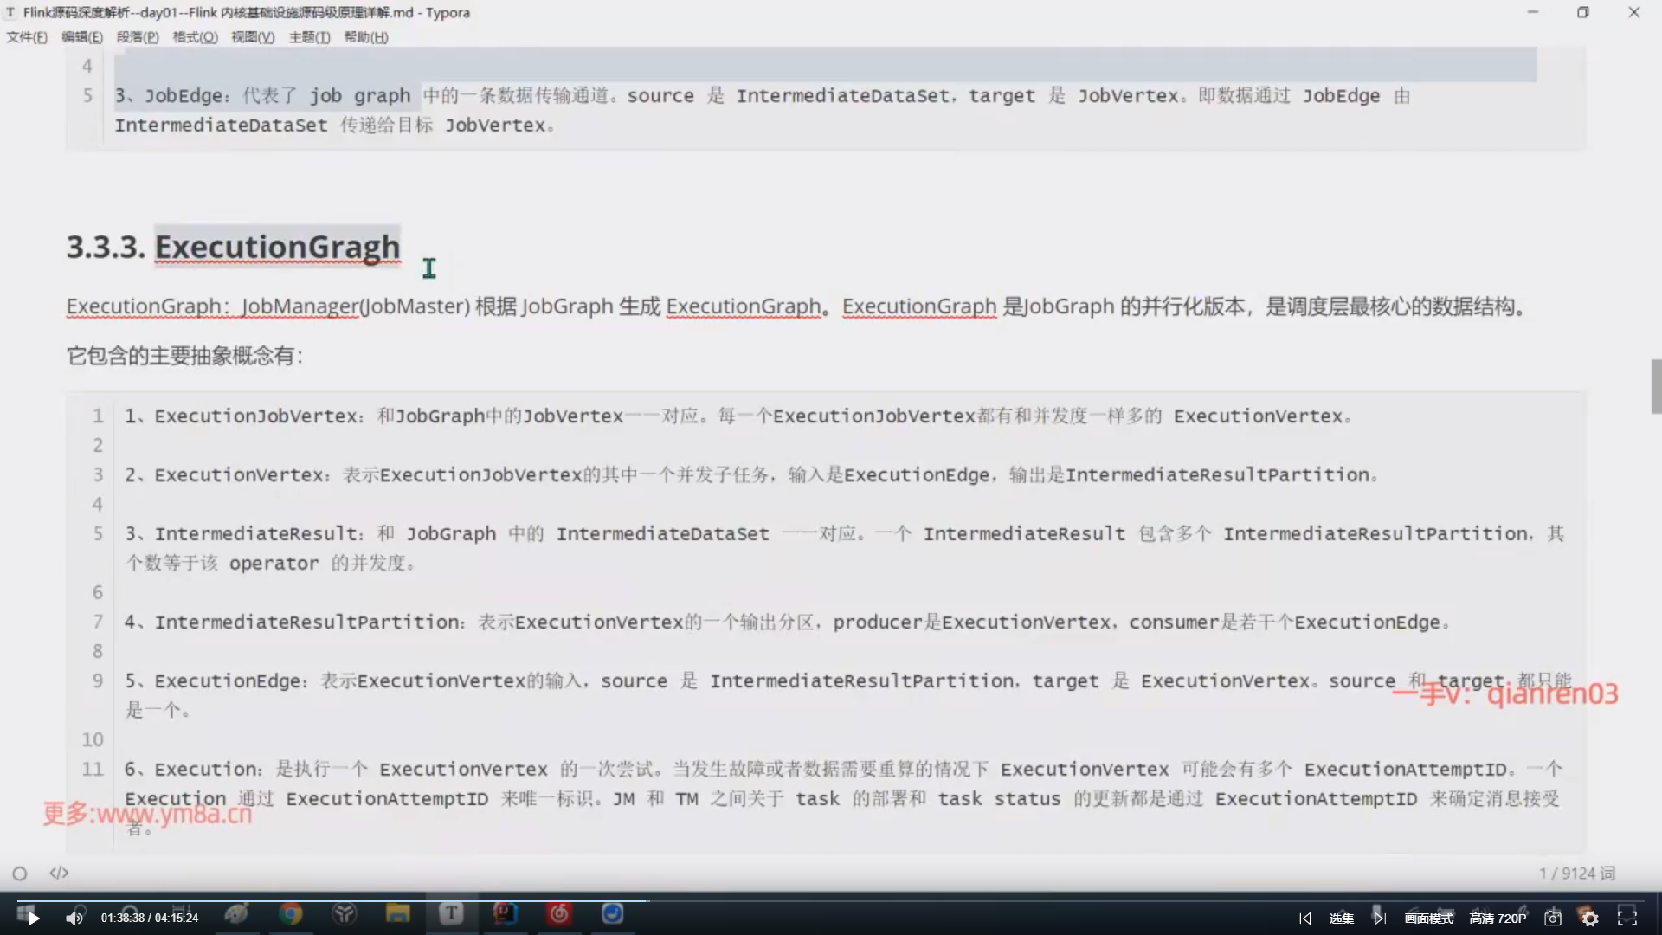Toggle the sidebar circle icon
This screenshot has height=935, width=1662.
click(20, 874)
